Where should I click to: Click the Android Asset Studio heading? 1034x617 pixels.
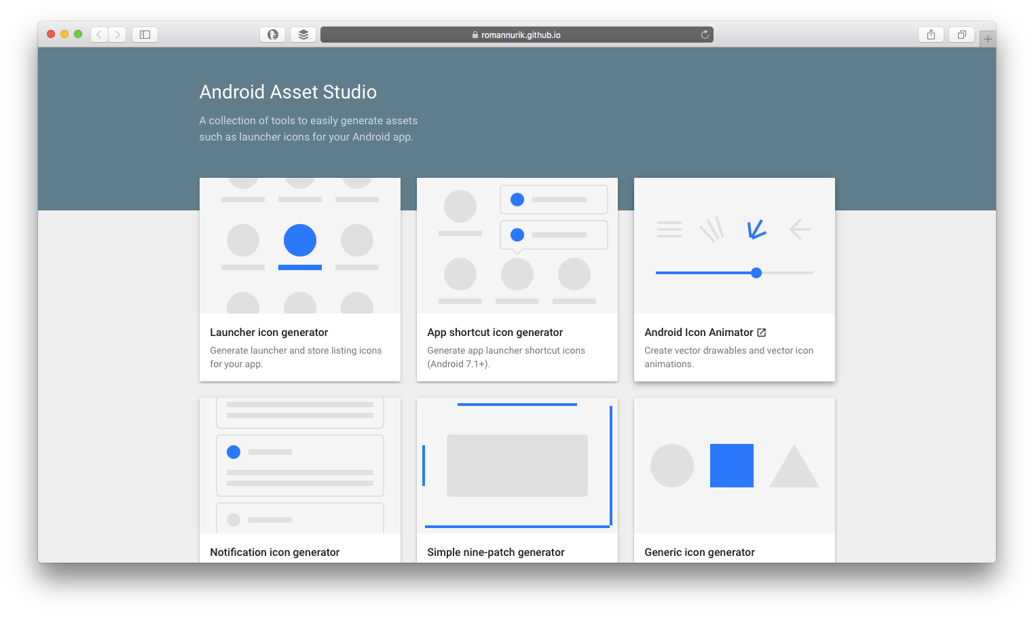click(x=288, y=92)
